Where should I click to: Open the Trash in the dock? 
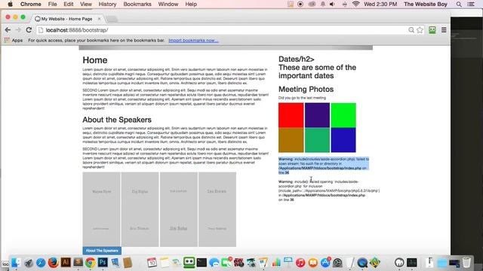click(466, 263)
